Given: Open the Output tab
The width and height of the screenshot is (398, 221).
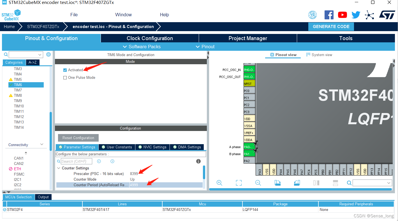Looking at the screenshot, I should (x=43, y=197).
